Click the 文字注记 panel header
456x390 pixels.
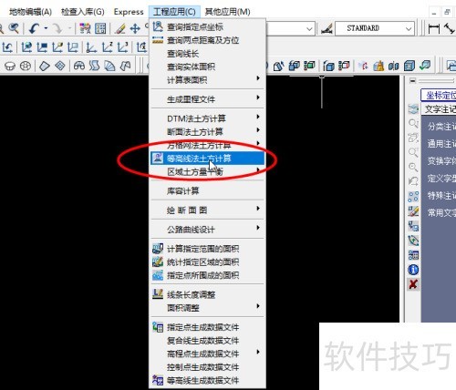[x=439, y=109]
